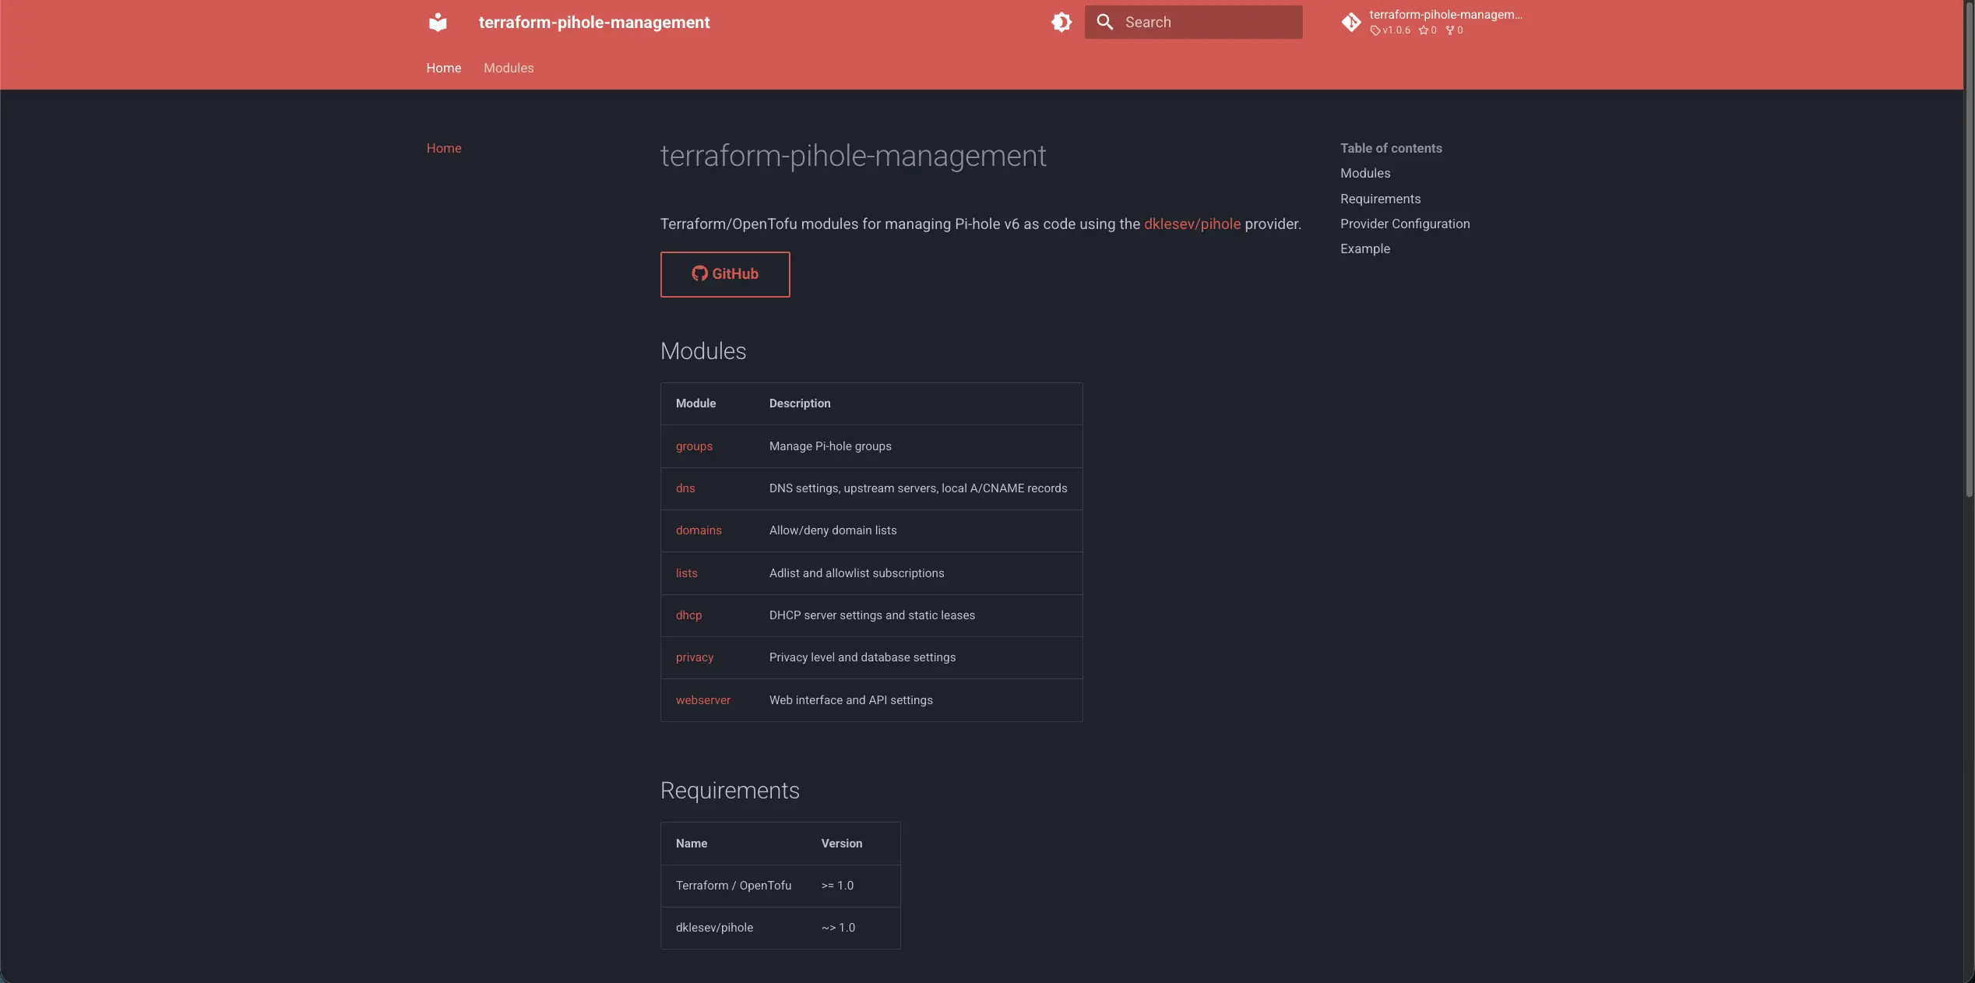
Task: Jump to Example in table of contents
Action: point(1365,248)
